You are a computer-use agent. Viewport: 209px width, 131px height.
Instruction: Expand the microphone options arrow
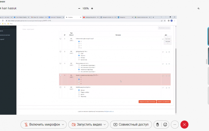coord(63,124)
